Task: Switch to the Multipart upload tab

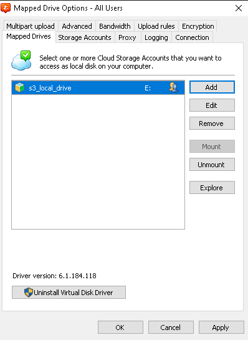Action: (31, 26)
